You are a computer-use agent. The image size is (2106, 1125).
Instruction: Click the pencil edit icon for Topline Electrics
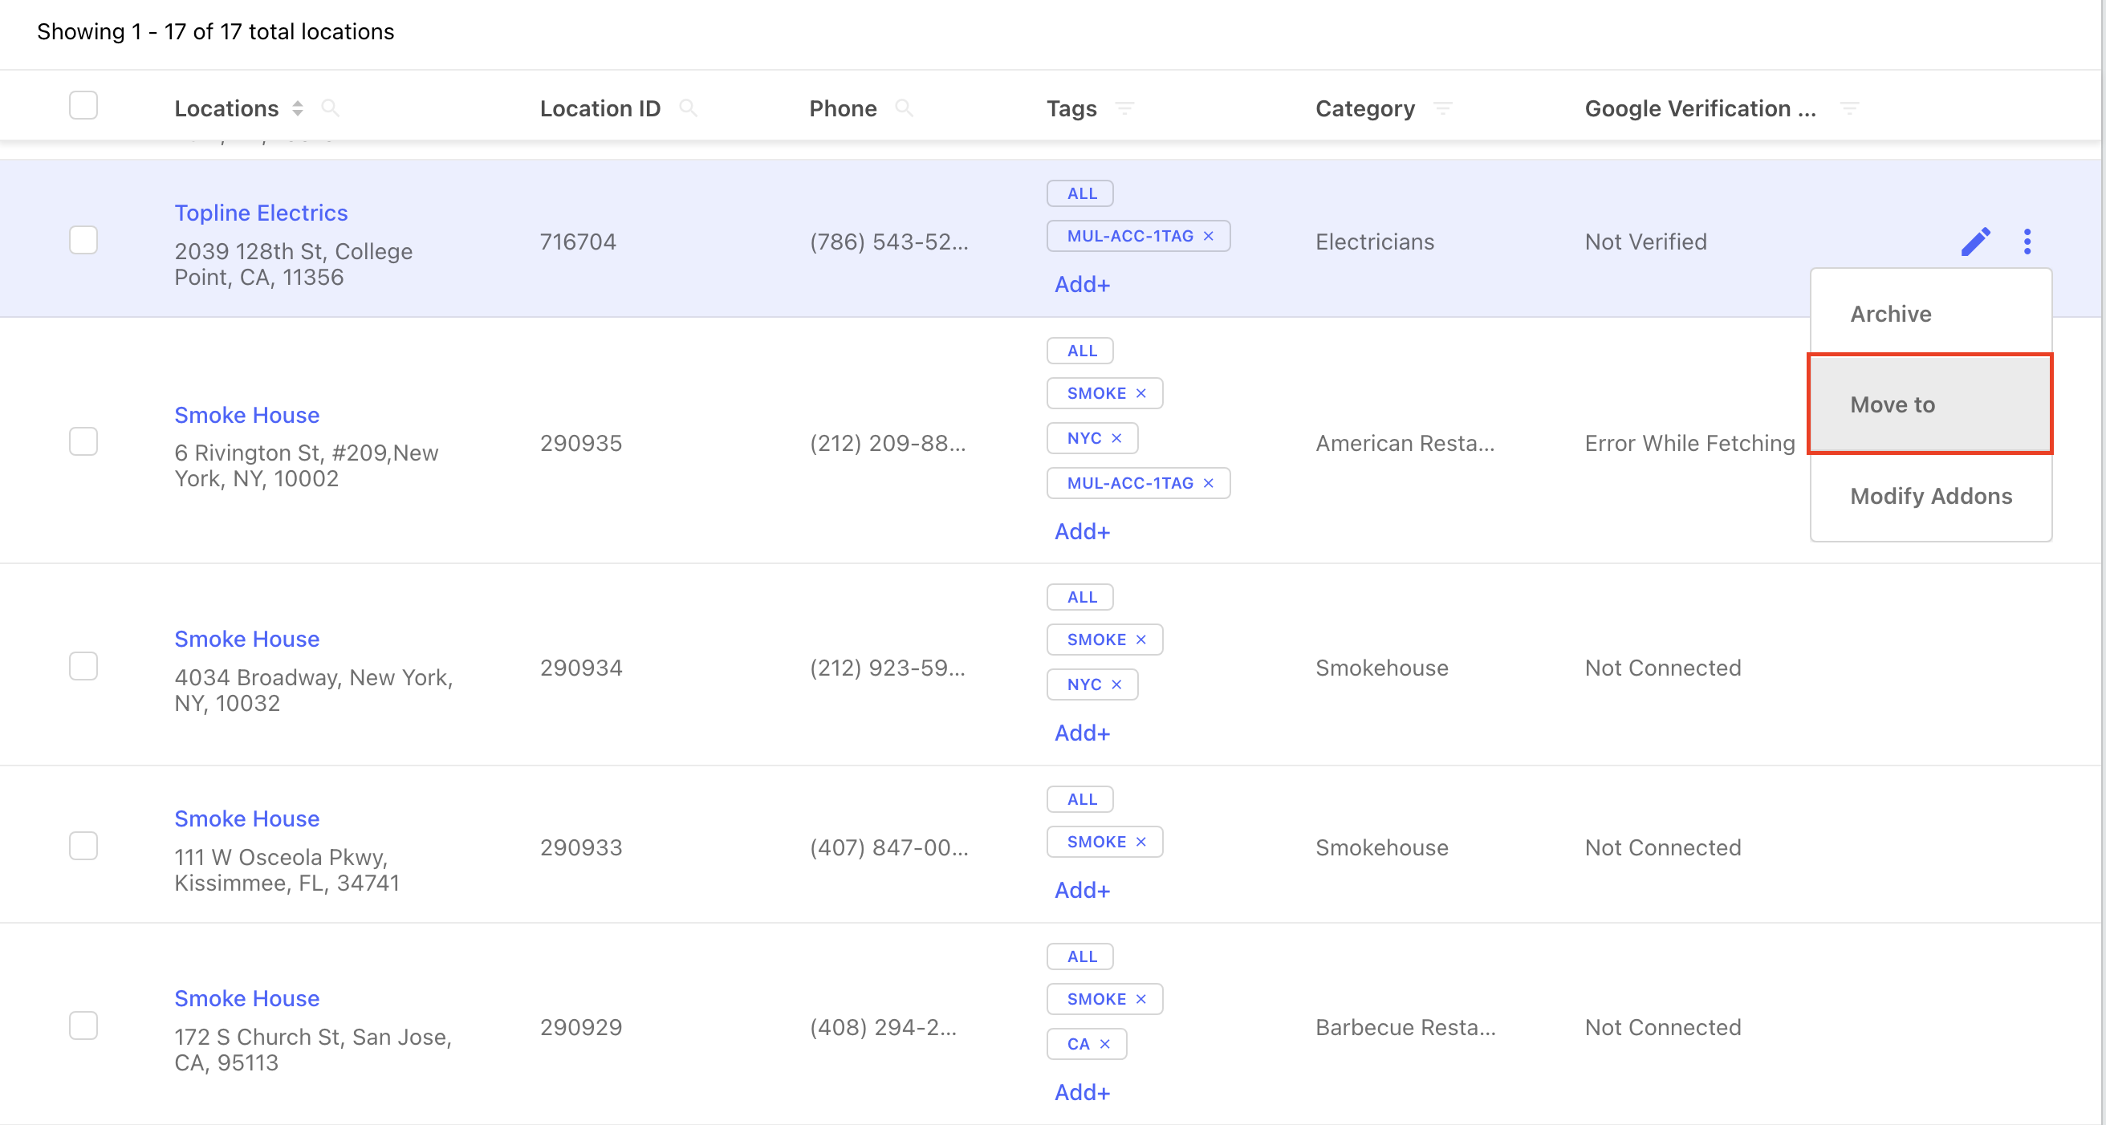coord(1975,242)
